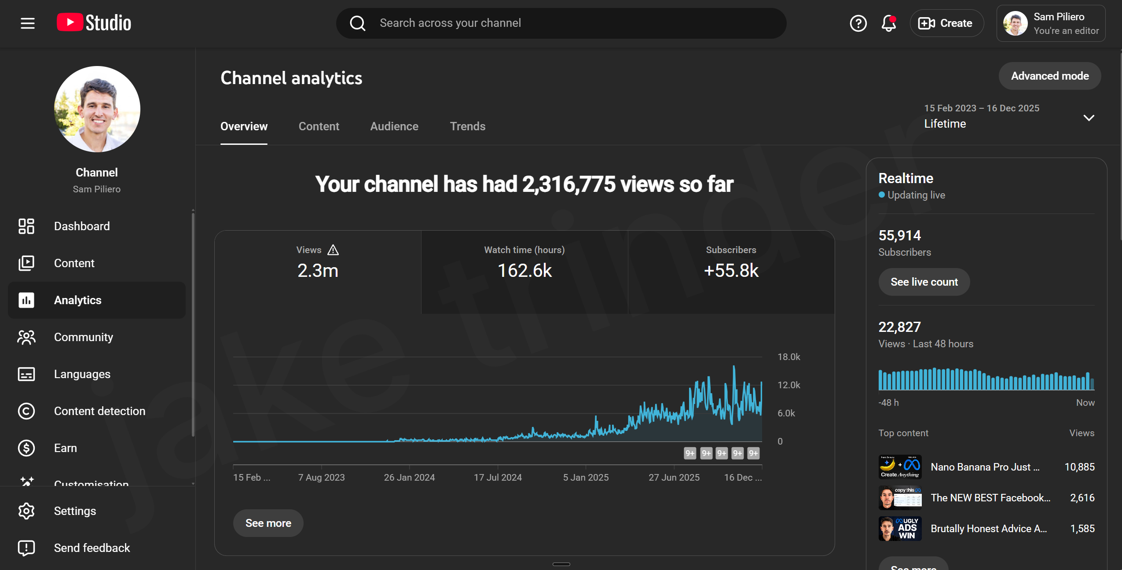Click the Nano Banana Pro video thumbnail
The image size is (1122, 570).
(x=900, y=467)
